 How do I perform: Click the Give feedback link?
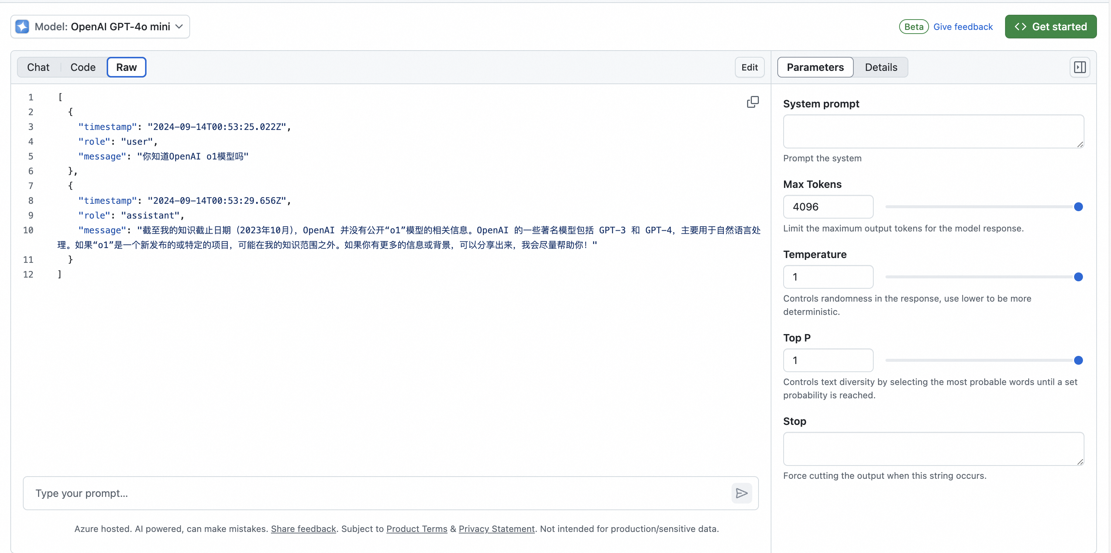(963, 26)
